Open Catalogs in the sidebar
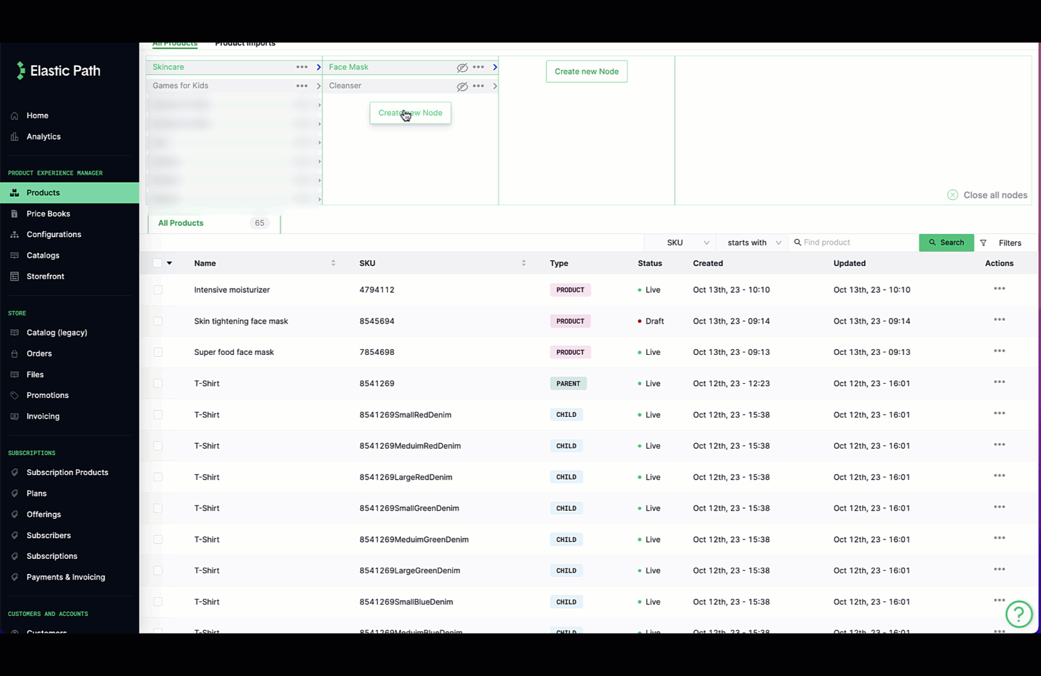Image resolution: width=1041 pixels, height=676 pixels. (x=43, y=255)
